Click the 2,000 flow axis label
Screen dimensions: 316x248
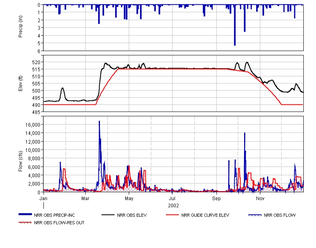coord(34,184)
